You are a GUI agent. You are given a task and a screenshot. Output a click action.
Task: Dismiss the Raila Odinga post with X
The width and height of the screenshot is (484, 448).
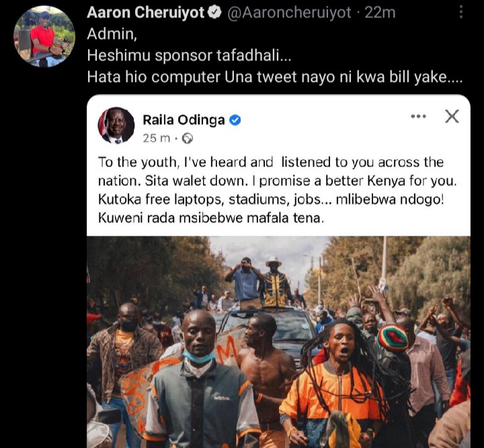(x=452, y=116)
